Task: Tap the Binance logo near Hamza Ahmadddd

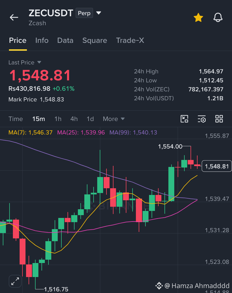Action: pyautogui.click(x=159, y=286)
